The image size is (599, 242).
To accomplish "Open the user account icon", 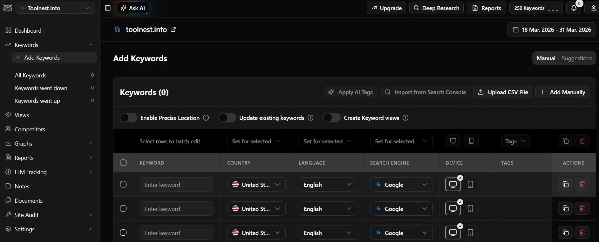I will [x=593, y=8].
